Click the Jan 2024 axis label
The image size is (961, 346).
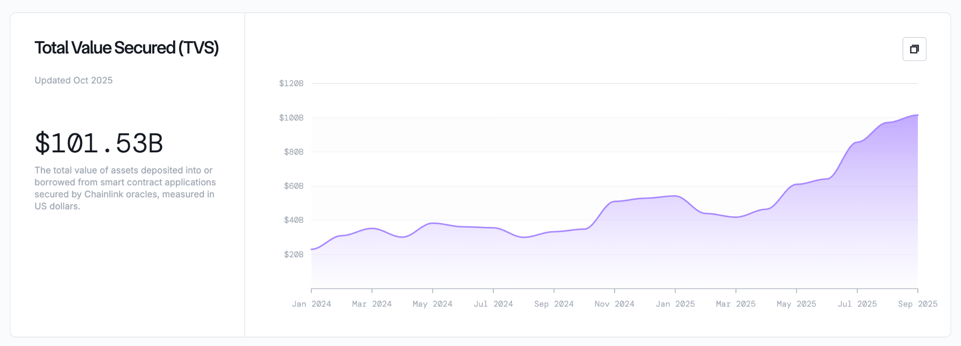click(312, 304)
